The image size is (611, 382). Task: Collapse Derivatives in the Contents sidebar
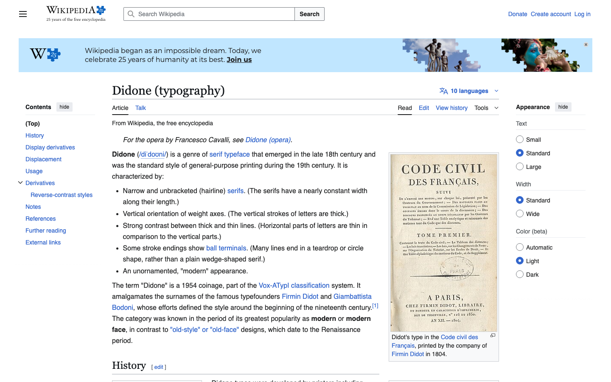[20, 183]
